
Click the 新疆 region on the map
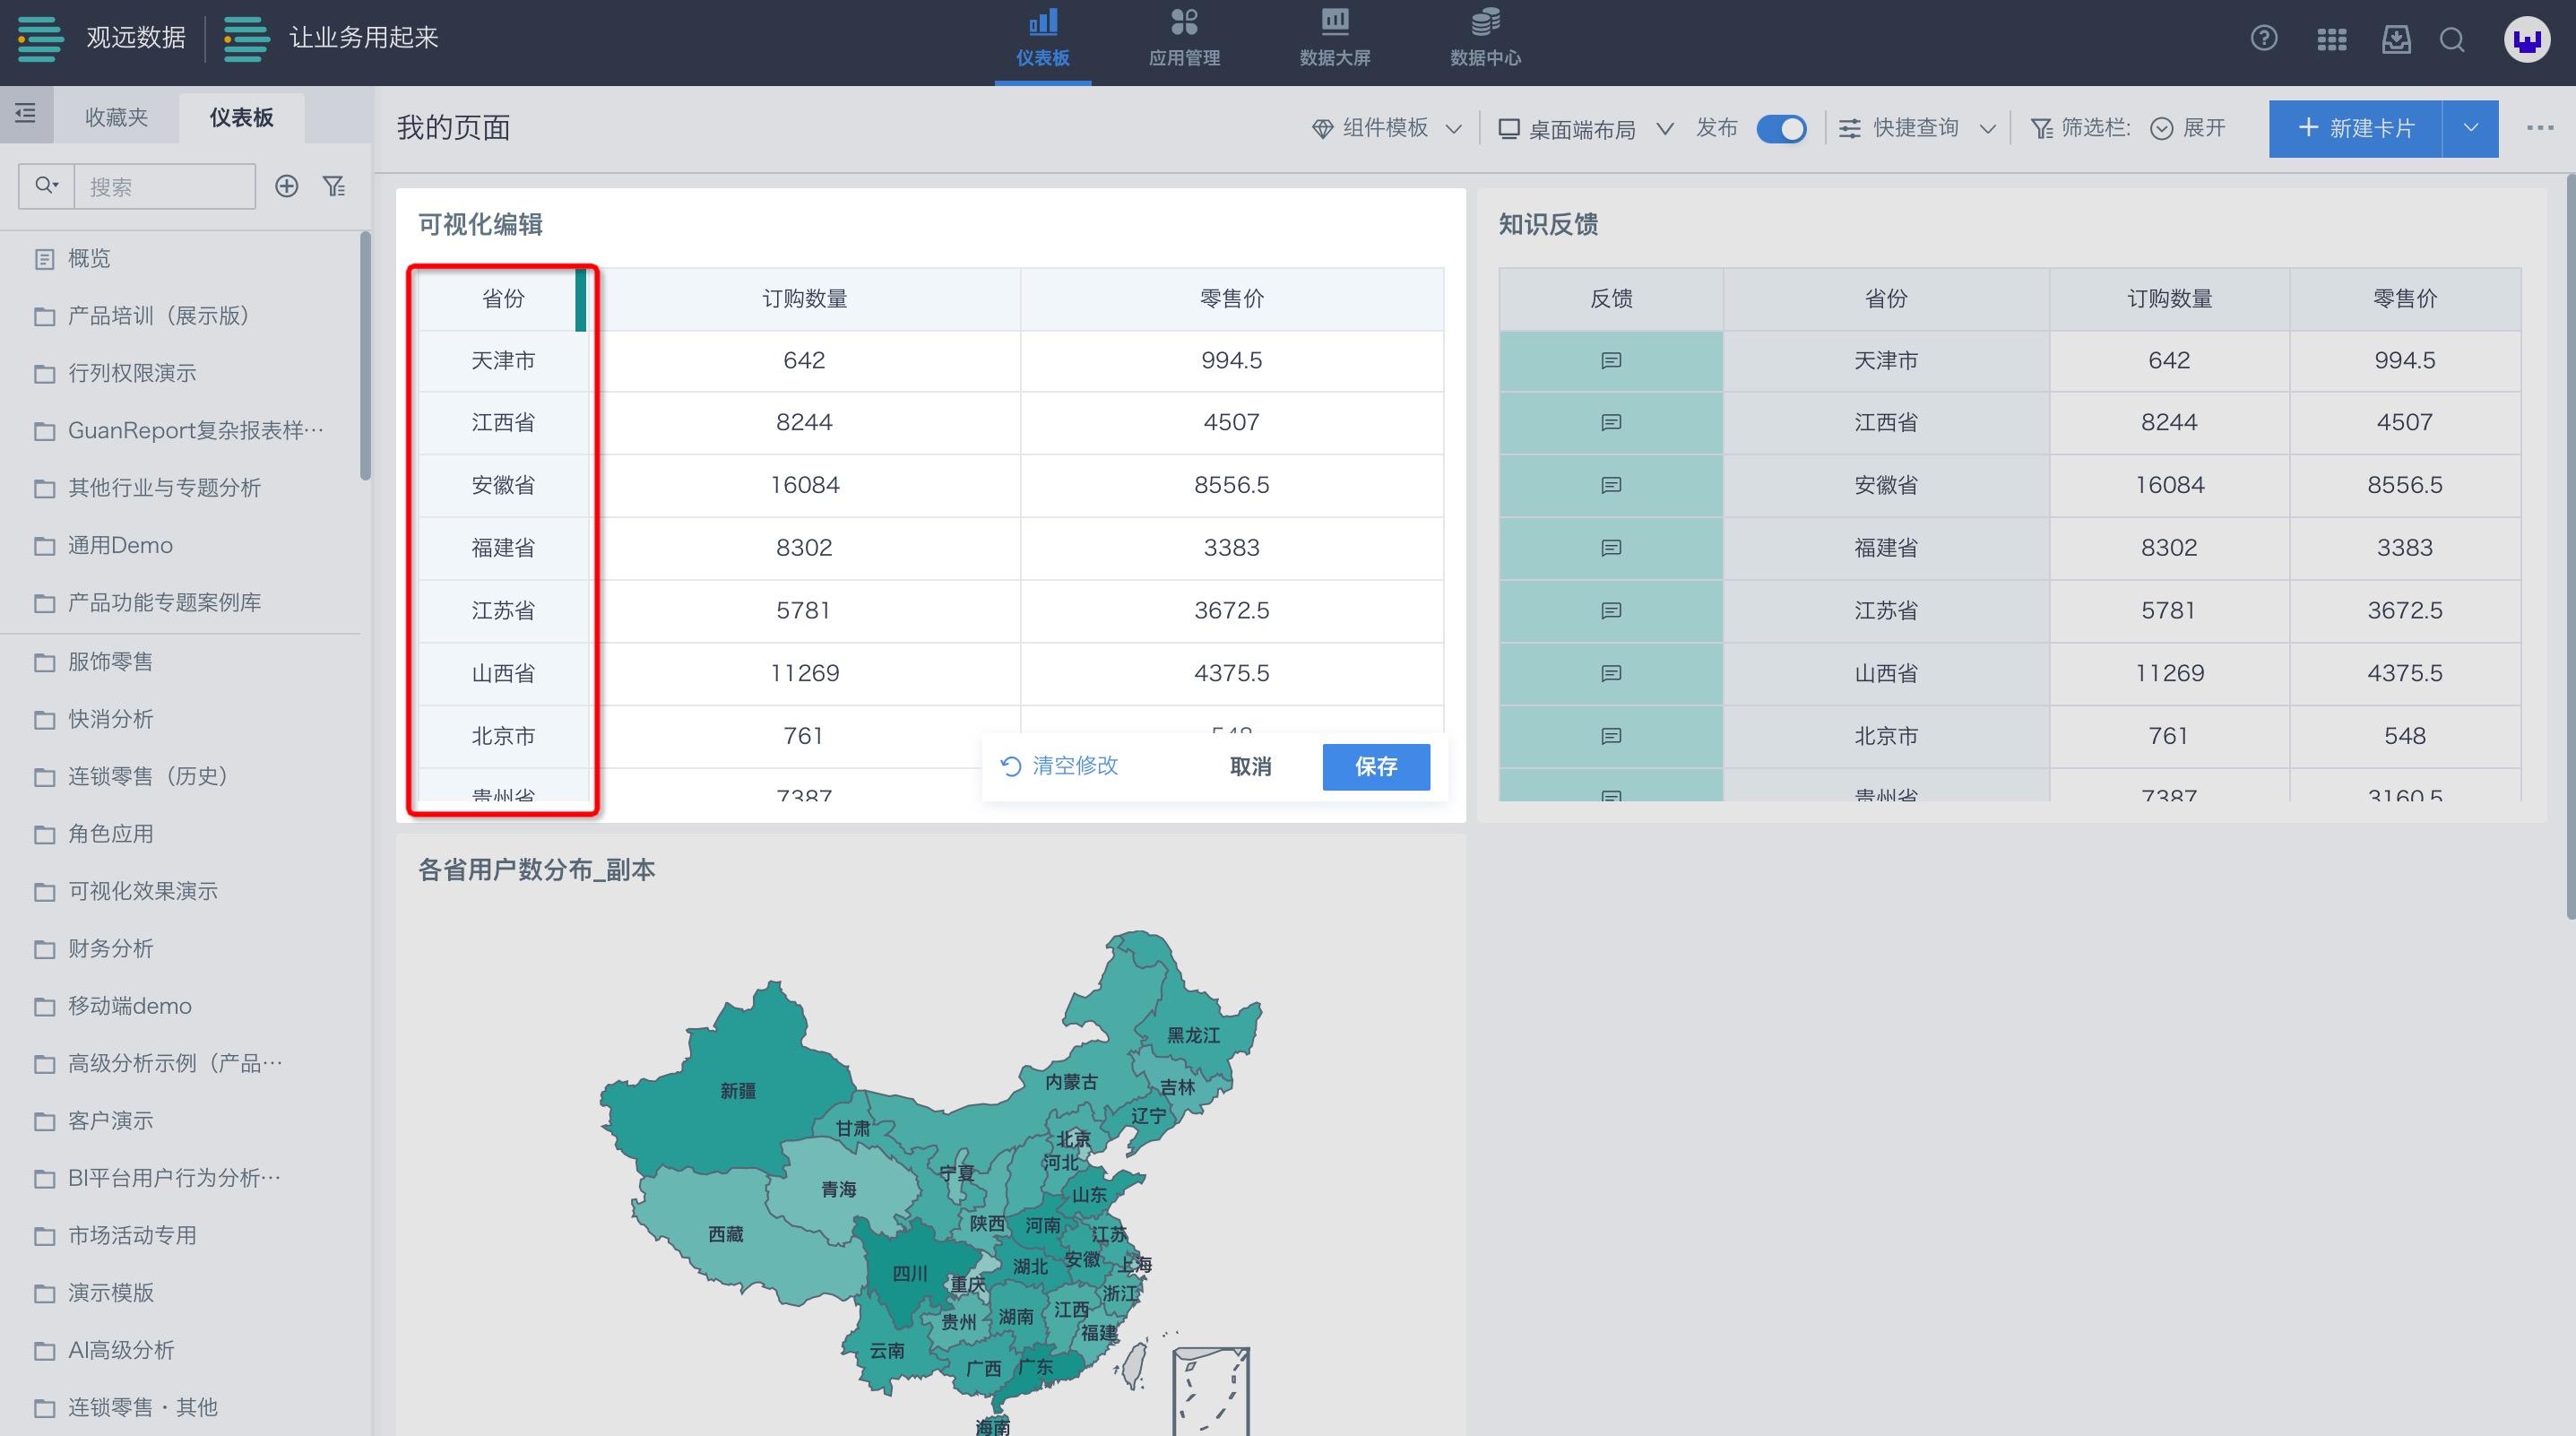coord(738,1091)
